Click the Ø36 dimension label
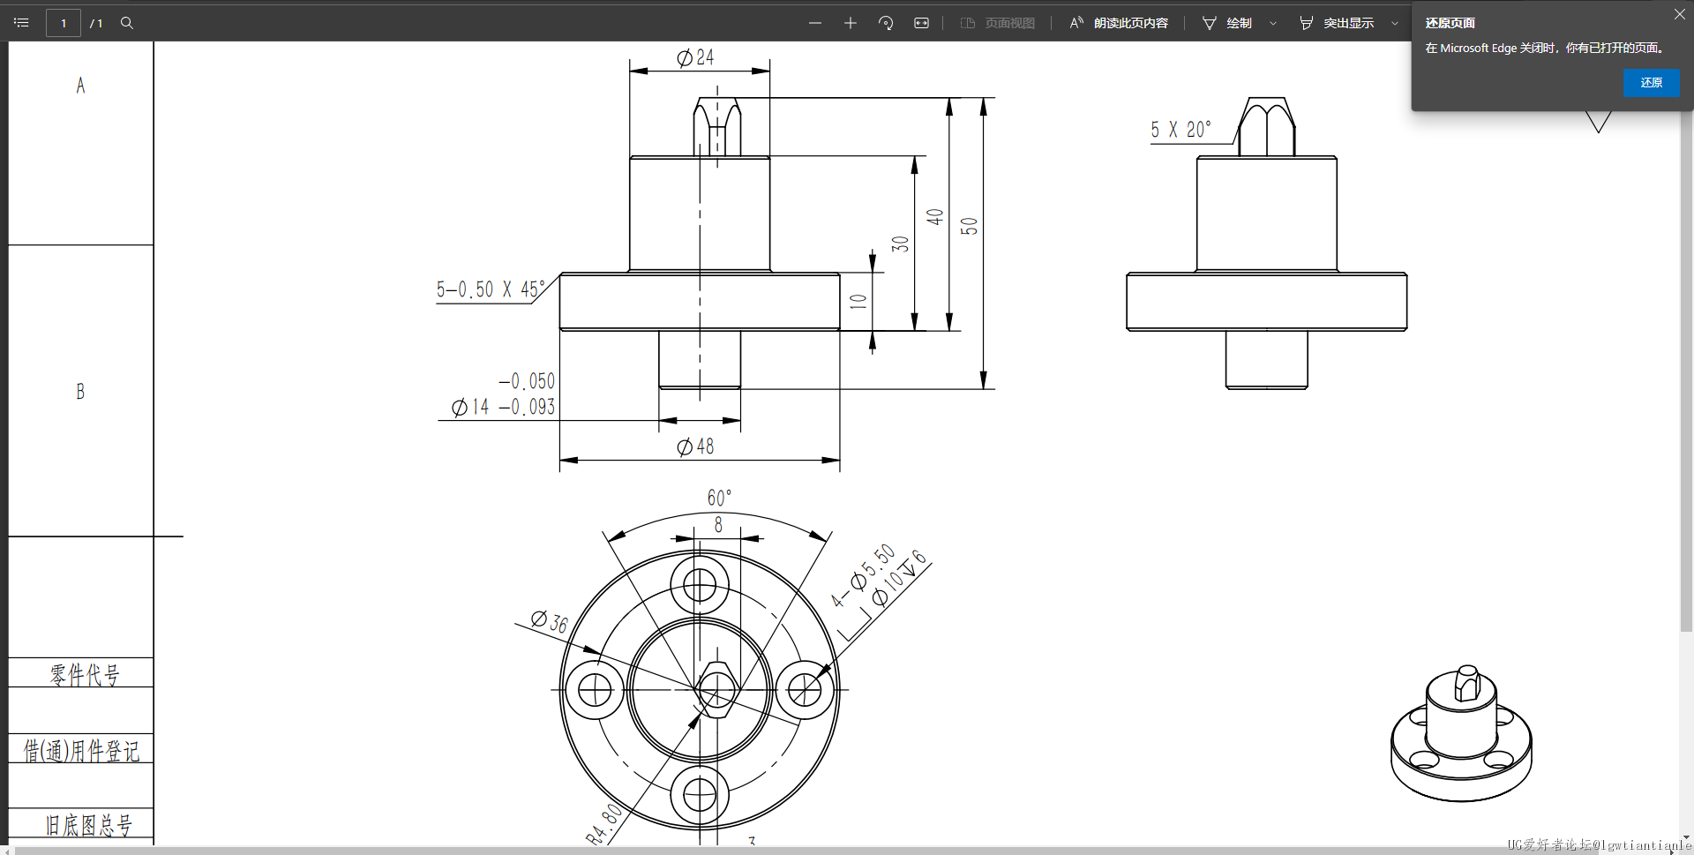This screenshot has height=855, width=1694. click(x=550, y=621)
